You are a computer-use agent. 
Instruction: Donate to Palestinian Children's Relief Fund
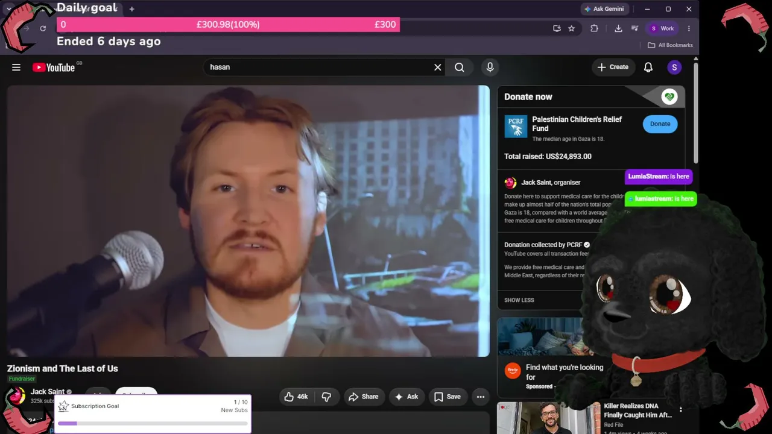click(660, 124)
